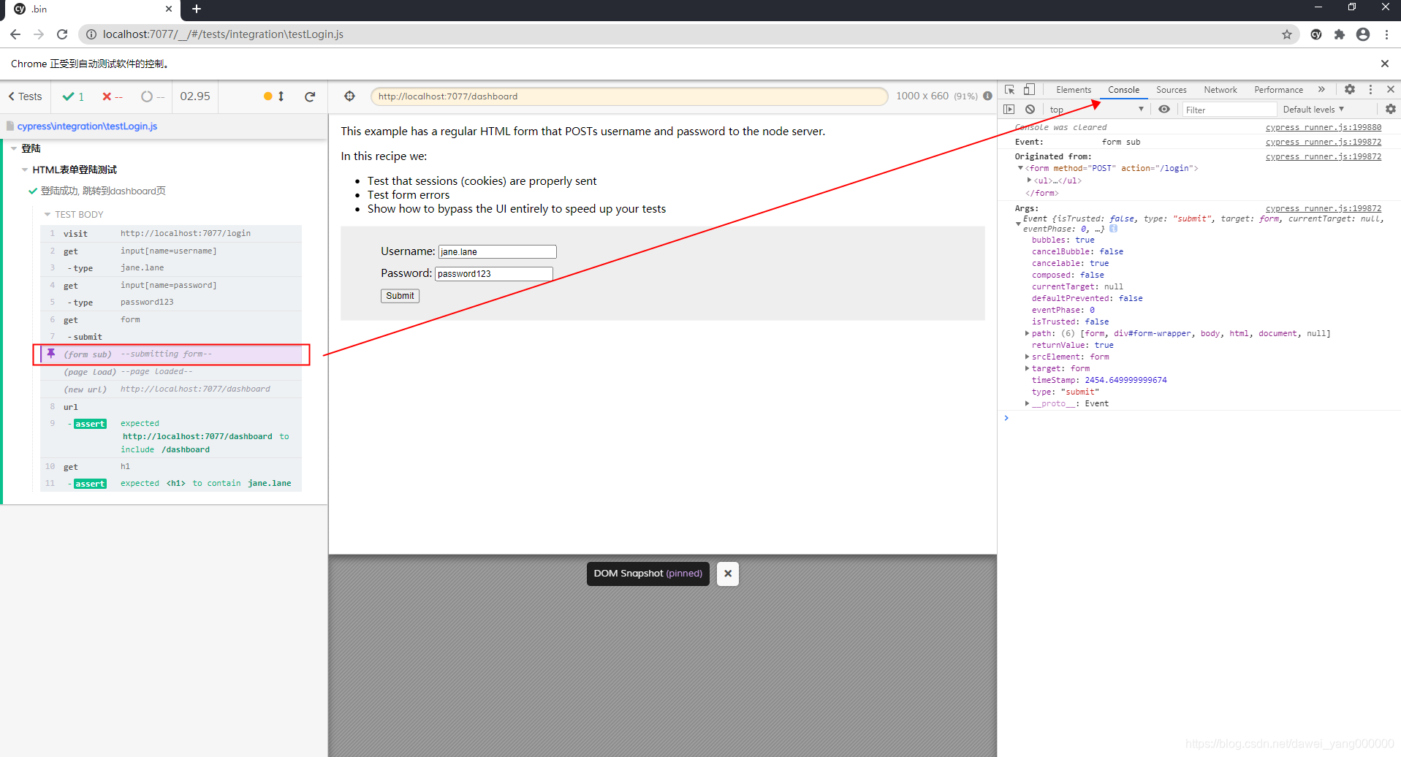
Task: Open console settings gear
Action: pos(1390,110)
